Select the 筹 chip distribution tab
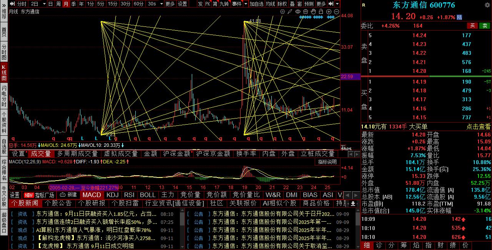This screenshot has height=250, width=492. point(404,245)
